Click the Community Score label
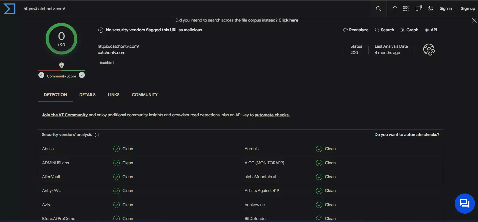Screen dimensions: 478x222 tap(62, 76)
